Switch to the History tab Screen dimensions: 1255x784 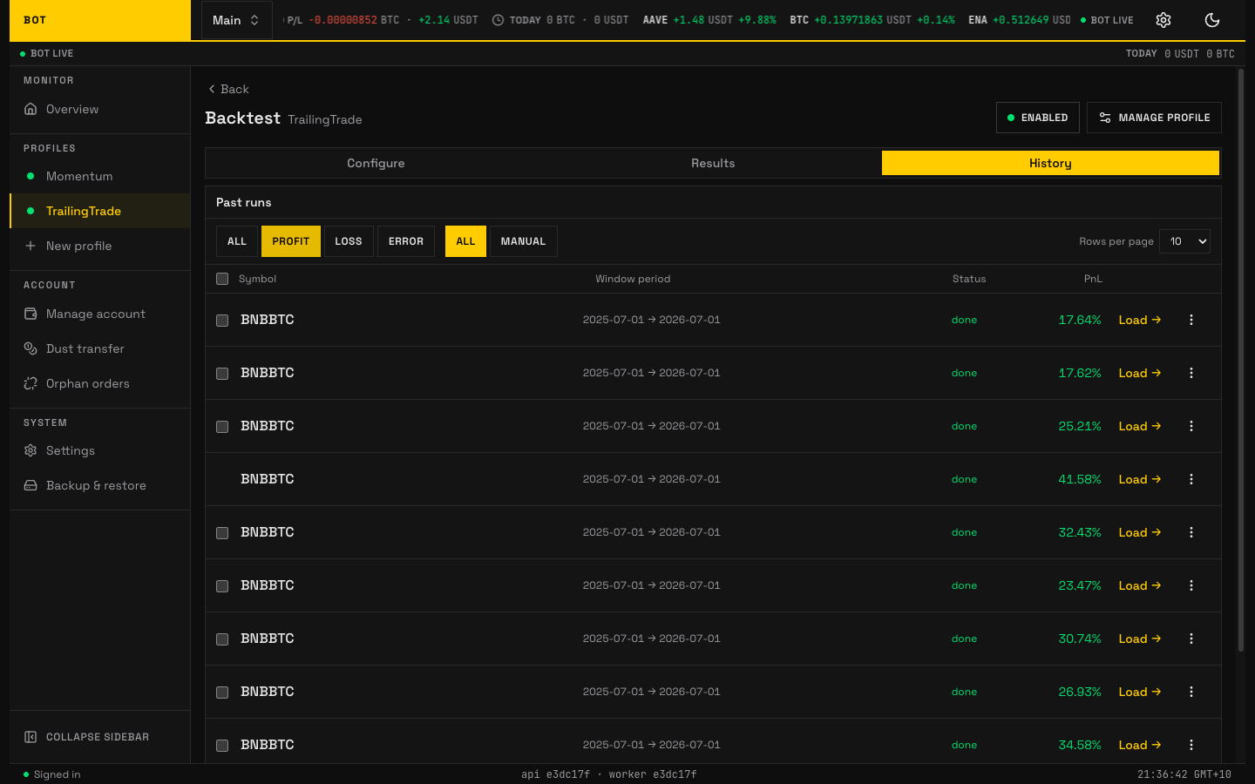(1050, 163)
